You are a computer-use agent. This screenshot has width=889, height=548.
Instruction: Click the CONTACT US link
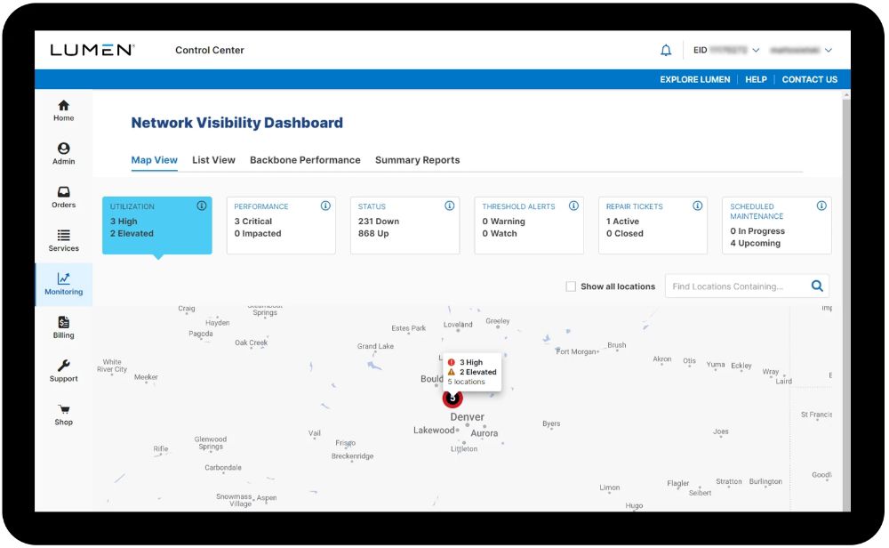(810, 79)
